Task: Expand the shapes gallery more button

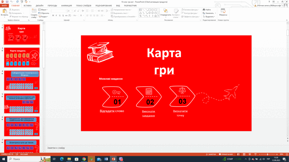Action: pos(158,16)
